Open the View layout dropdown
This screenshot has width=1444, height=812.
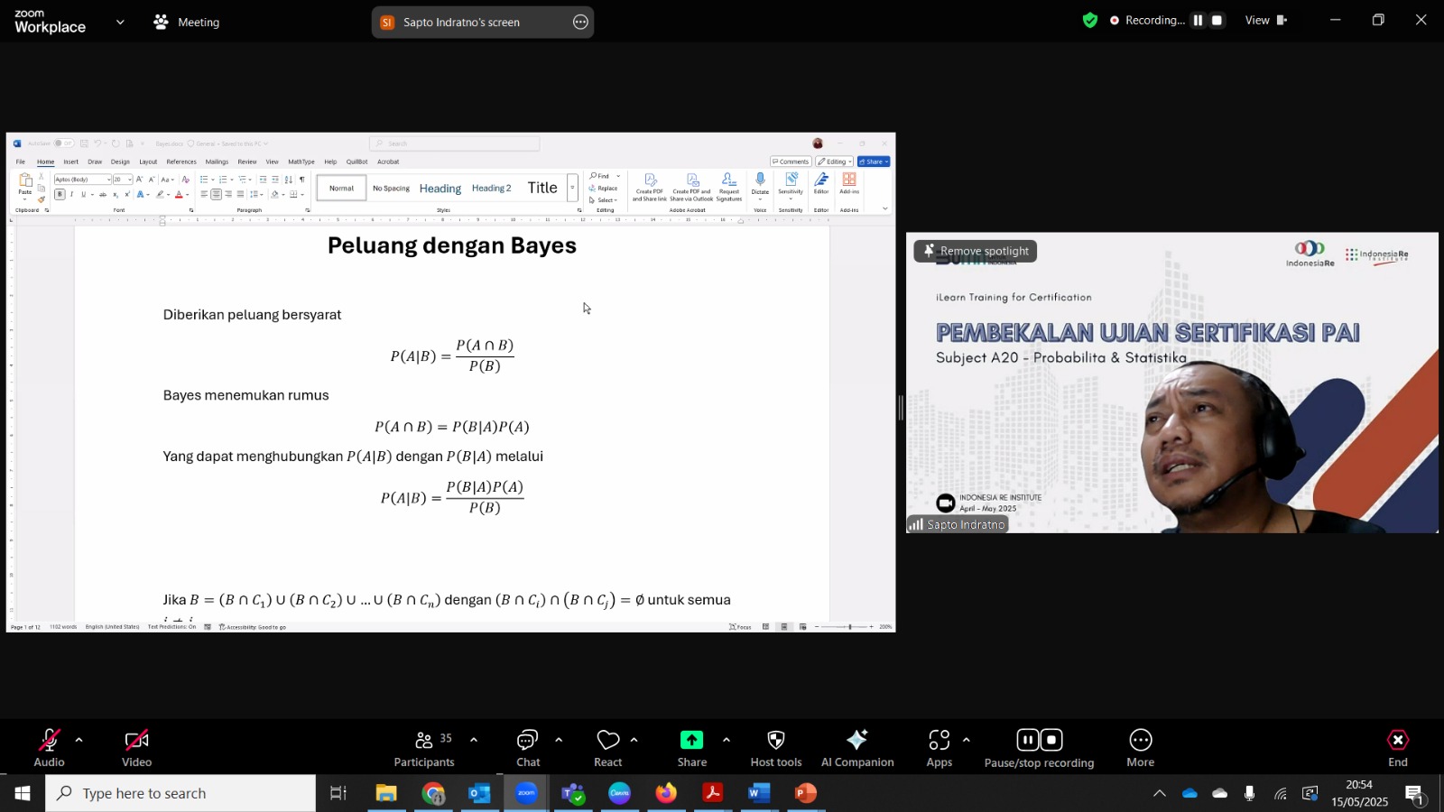[1266, 20]
